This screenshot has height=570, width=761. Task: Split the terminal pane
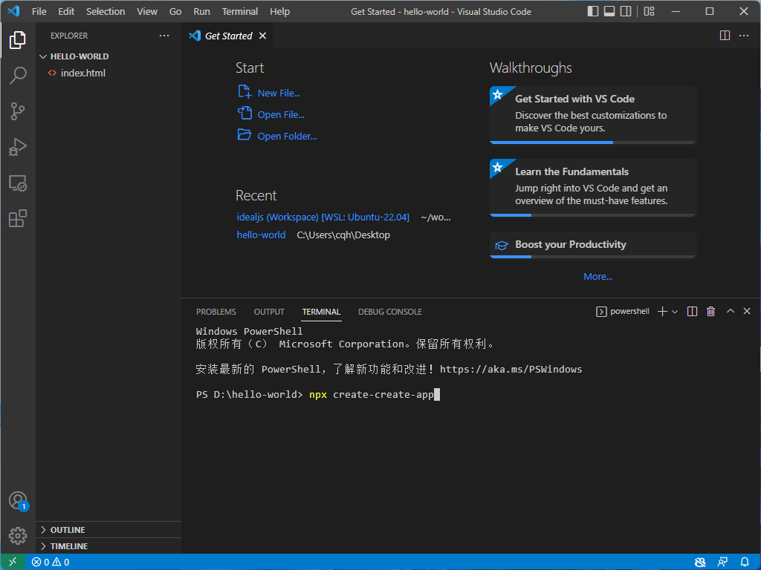point(692,312)
